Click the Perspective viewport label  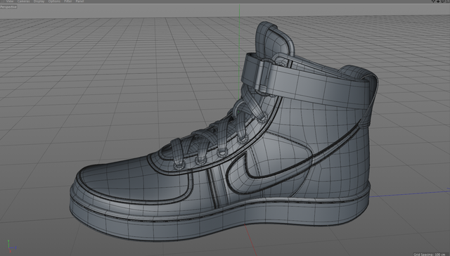pyautogui.click(x=8, y=7)
